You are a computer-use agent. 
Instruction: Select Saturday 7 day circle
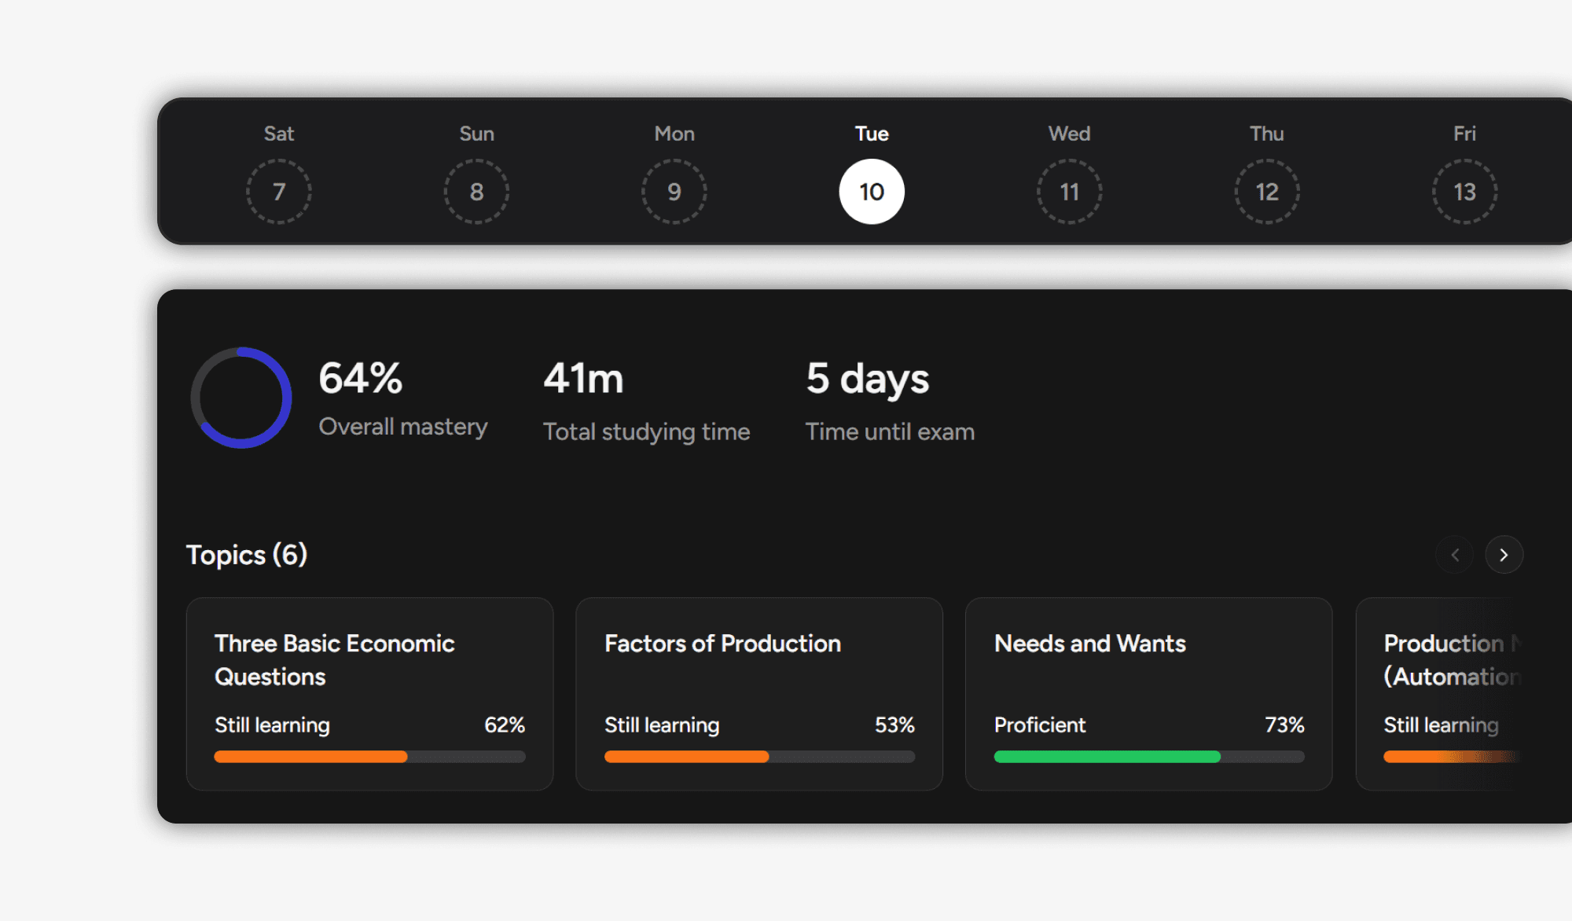coord(279,192)
